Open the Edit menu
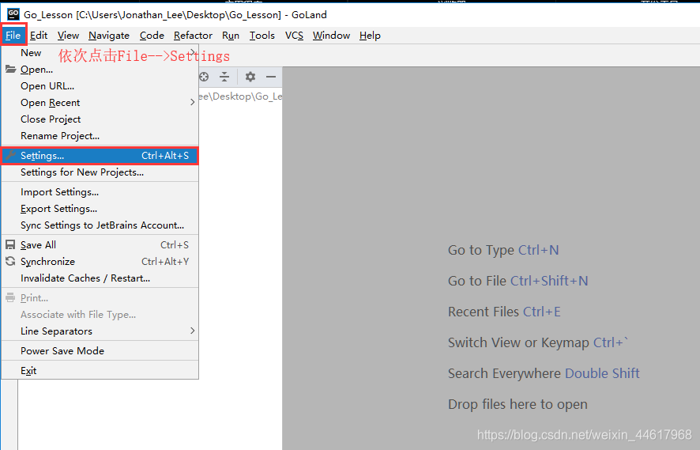700x450 pixels. (x=39, y=36)
